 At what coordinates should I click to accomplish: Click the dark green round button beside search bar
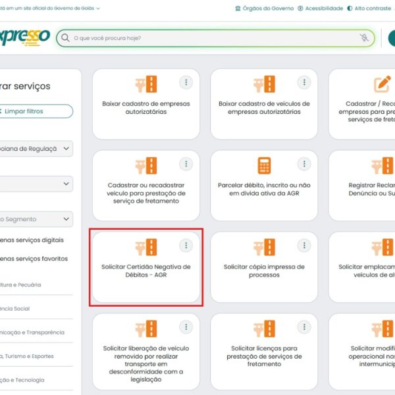click(392, 38)
